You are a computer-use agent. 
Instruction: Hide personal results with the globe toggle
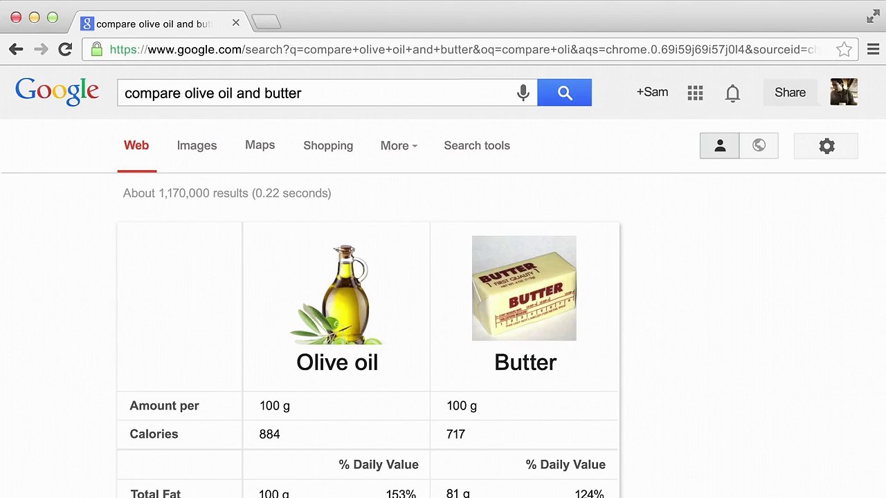coord(759,146)
